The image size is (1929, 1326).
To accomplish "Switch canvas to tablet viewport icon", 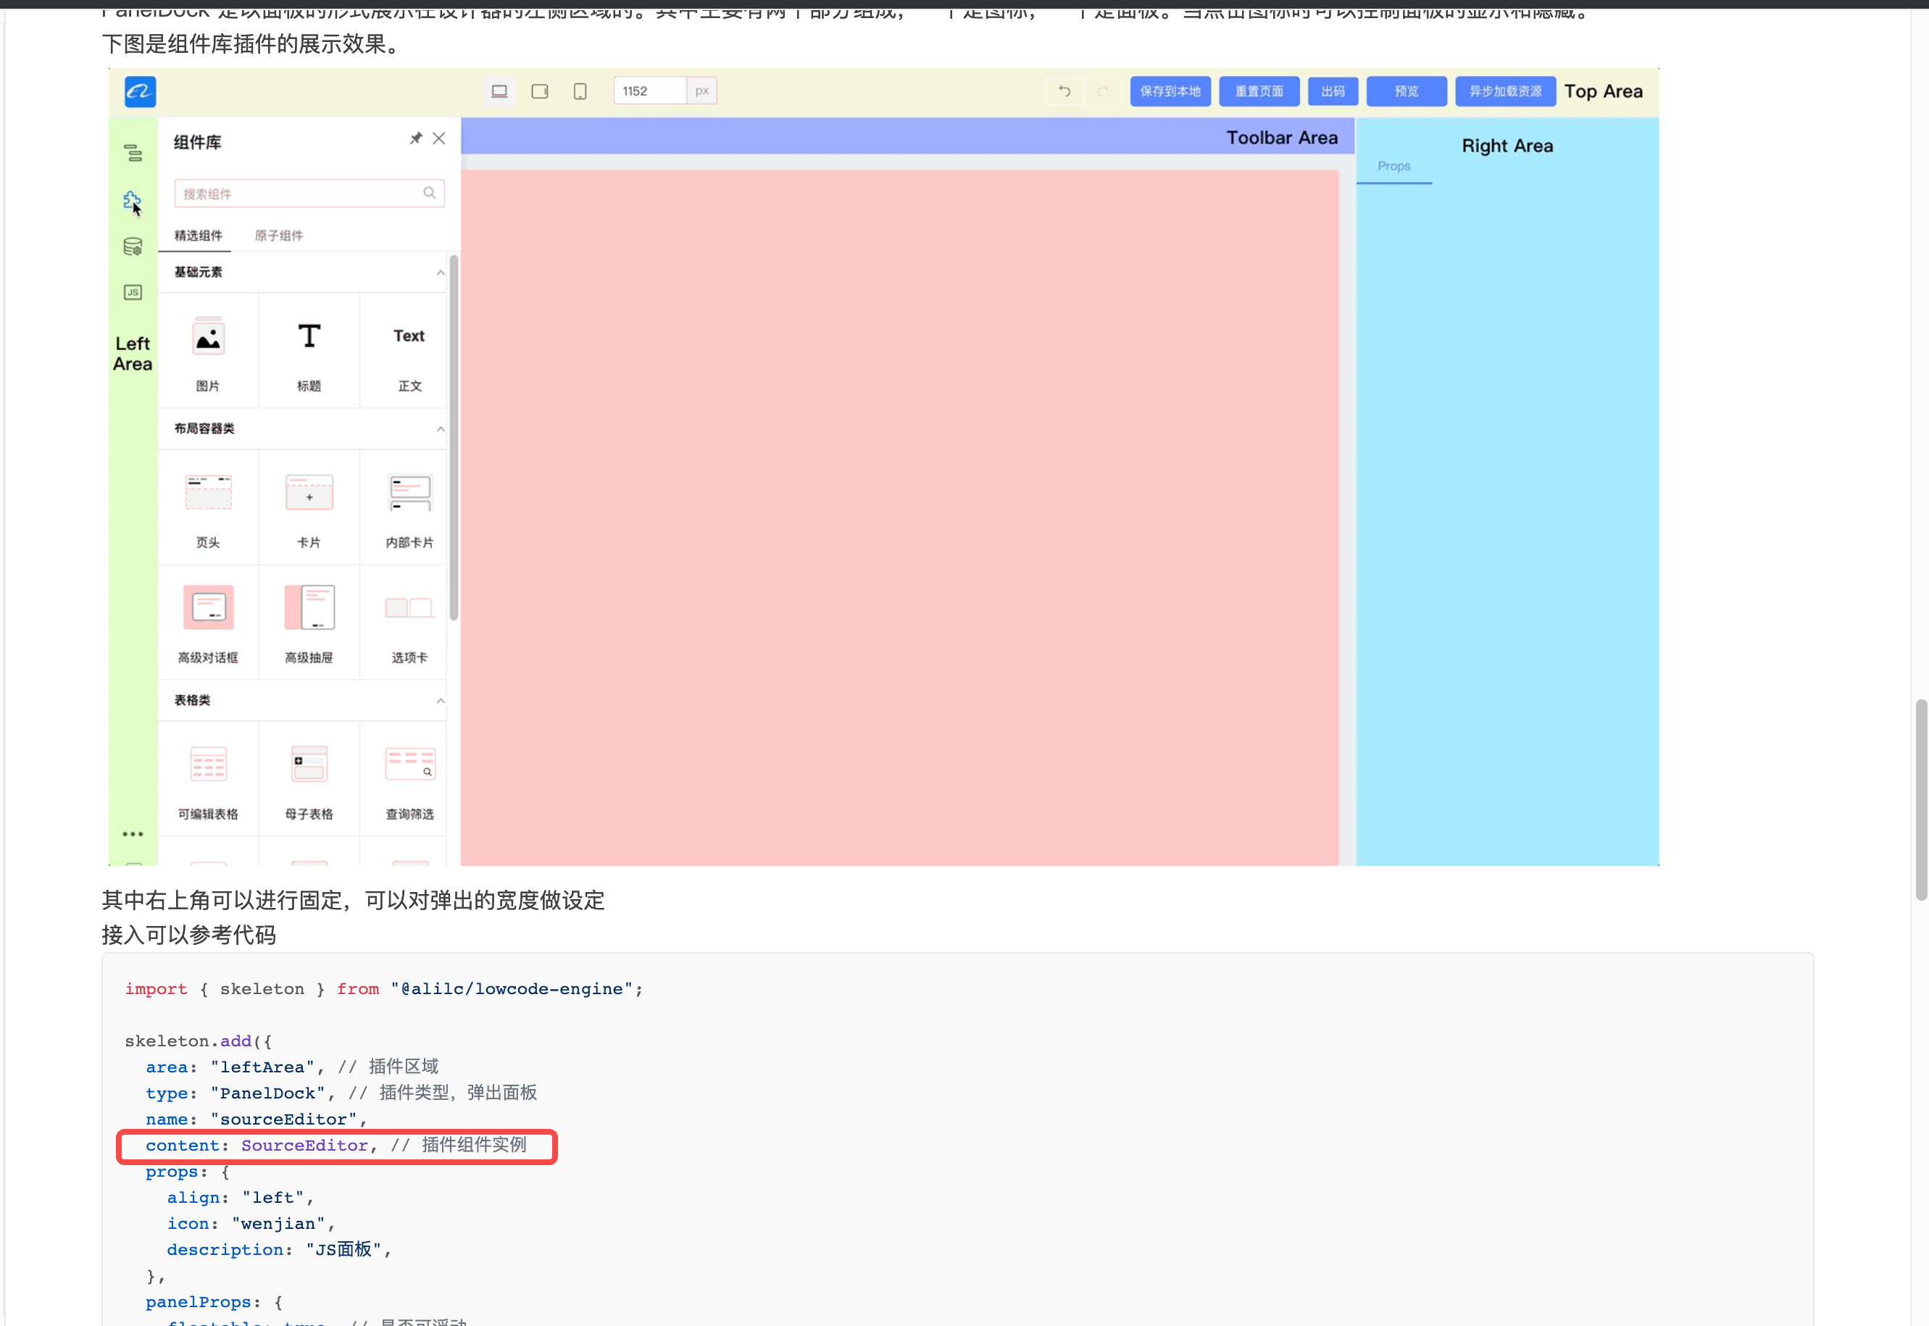I will tap(540, 91).
